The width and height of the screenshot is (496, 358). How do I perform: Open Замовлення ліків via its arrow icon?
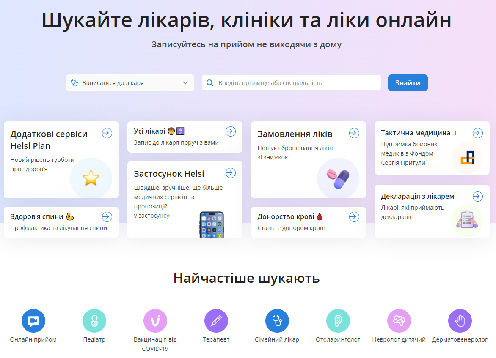coord(354,133)
